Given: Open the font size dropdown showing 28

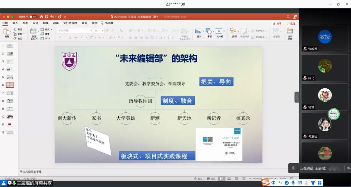Looking at the screenshot, I should [x=103, y=30].
